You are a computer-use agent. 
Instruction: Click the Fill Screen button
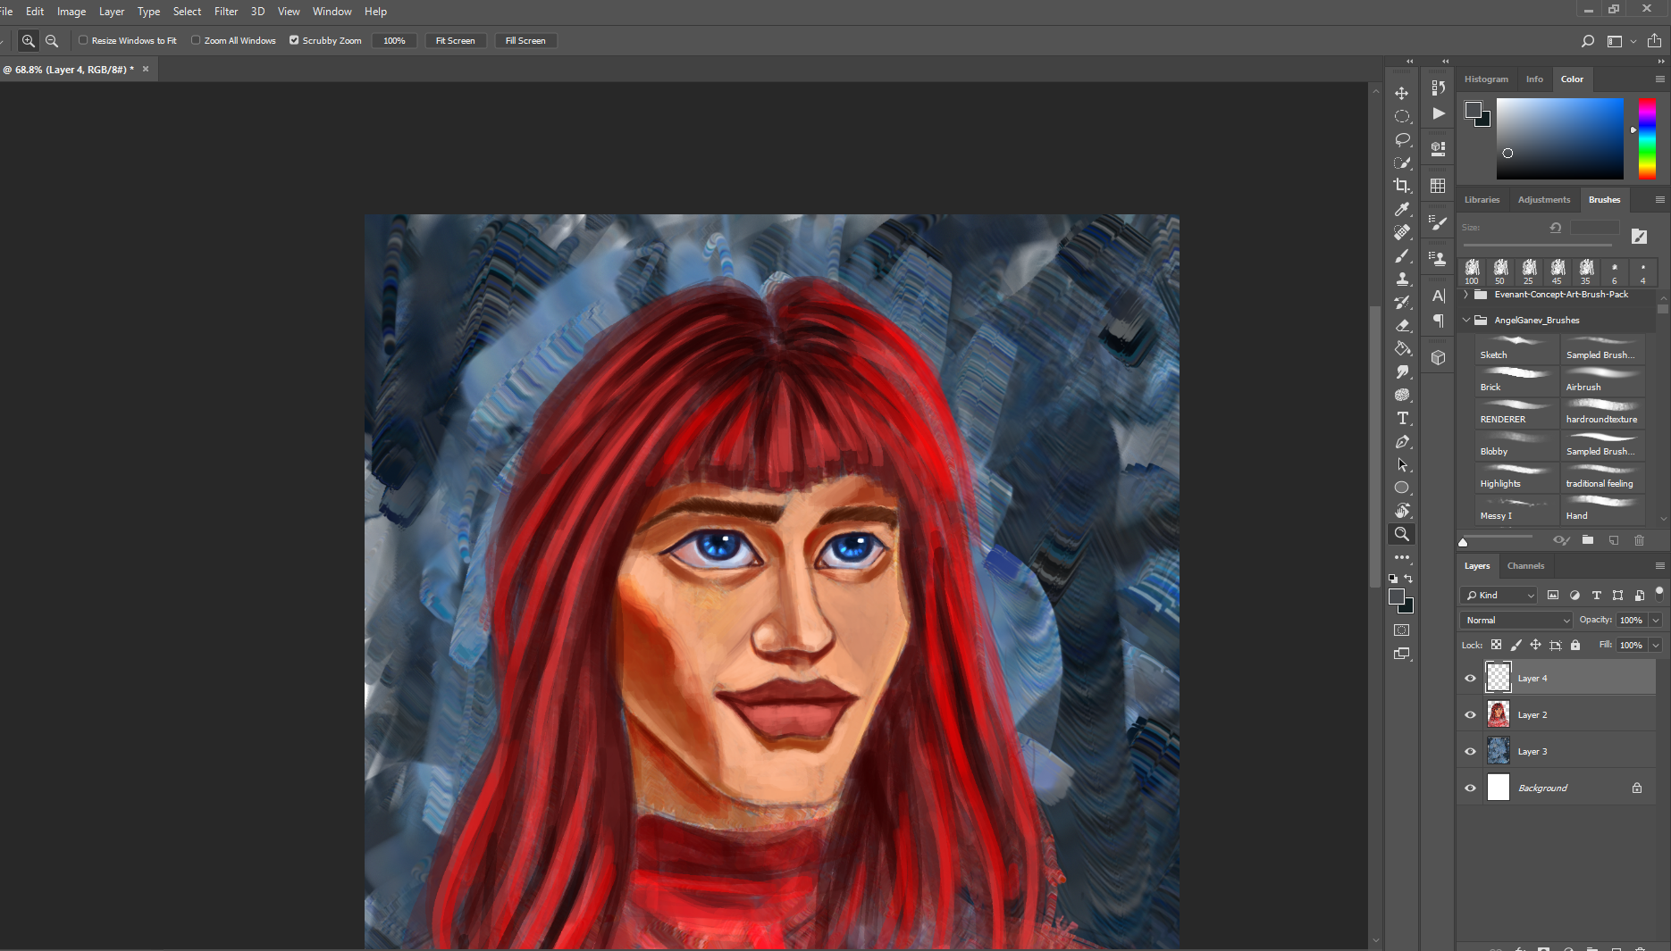(525, 41)
